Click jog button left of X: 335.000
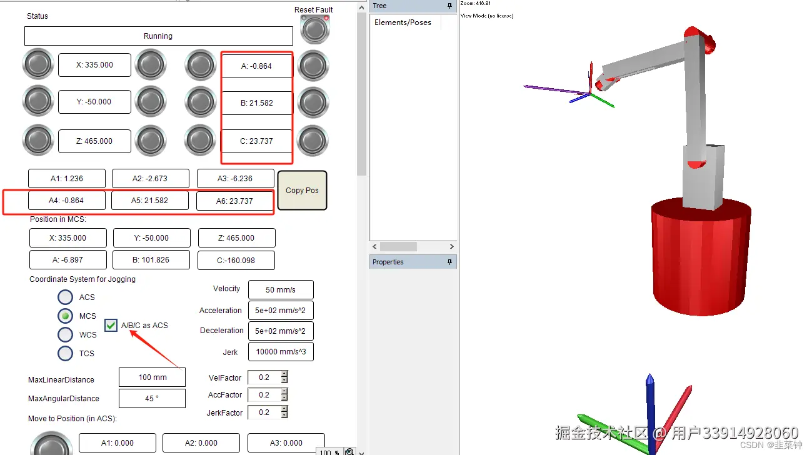812x455 pixels. (38, 64)
